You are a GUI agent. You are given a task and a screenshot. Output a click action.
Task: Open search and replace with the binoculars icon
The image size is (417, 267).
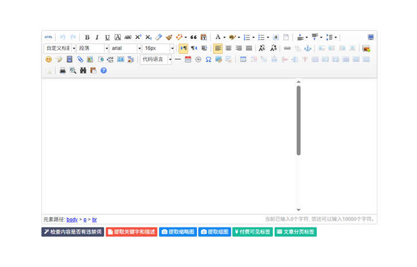pyautogui.click(x=83, y=70)
